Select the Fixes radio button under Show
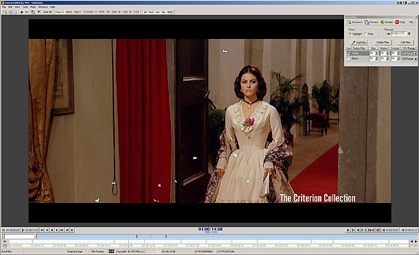 pos(365,34)
